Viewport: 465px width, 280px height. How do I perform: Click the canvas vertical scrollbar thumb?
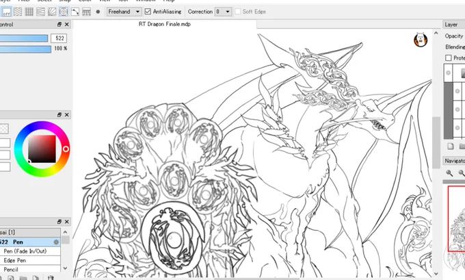tap(436, 142)
